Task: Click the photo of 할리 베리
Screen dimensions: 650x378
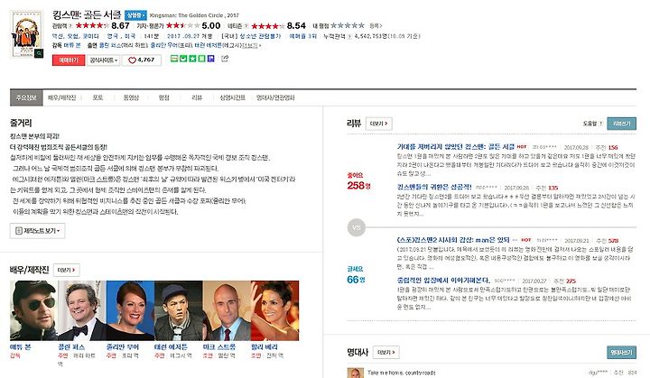Action: pyautogui.click(x=274, y=311)
